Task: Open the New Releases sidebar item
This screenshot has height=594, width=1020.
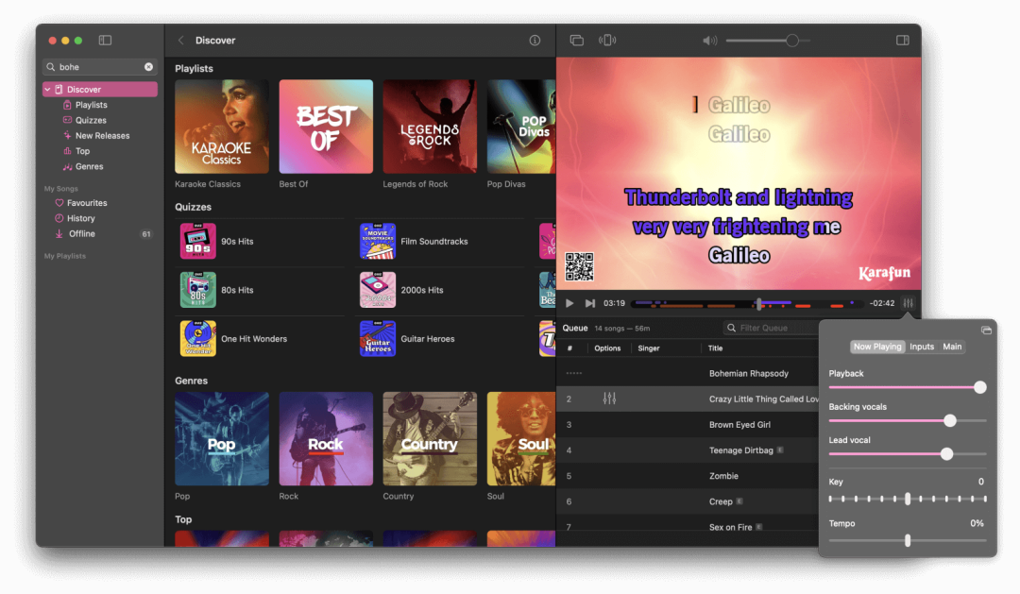Action: click(x=102, y=136)
